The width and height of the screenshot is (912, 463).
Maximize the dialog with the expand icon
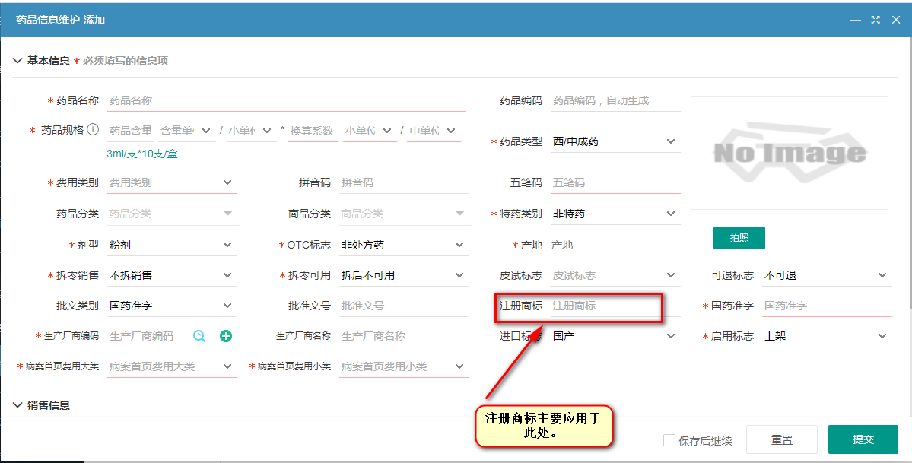pyautogui.click(x=875, y=21)
